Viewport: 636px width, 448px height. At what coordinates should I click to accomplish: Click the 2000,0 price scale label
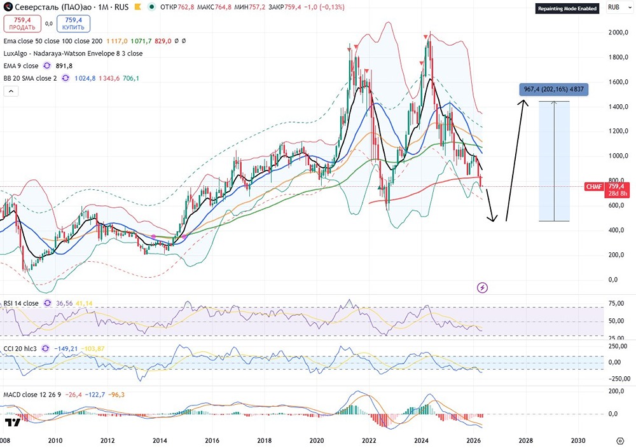pos(618,32)
